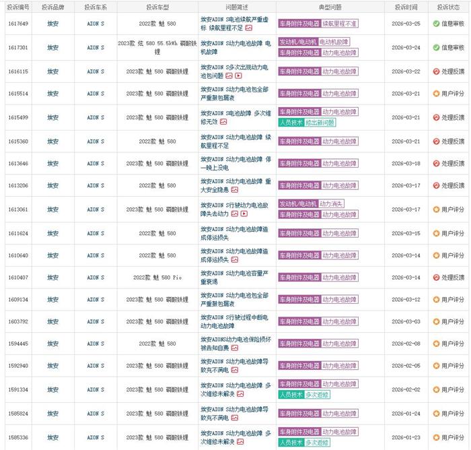Click the 修出新问题 green tag
Screen dimensions: 471x450
point(319,123)
